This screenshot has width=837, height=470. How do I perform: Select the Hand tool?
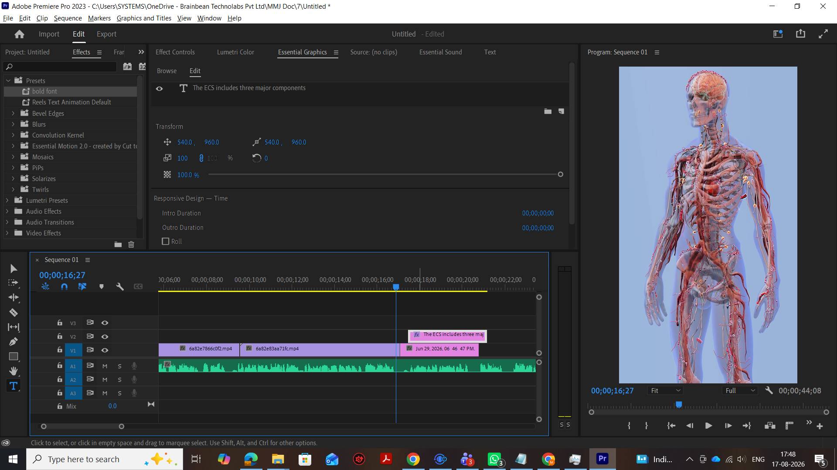14,371
